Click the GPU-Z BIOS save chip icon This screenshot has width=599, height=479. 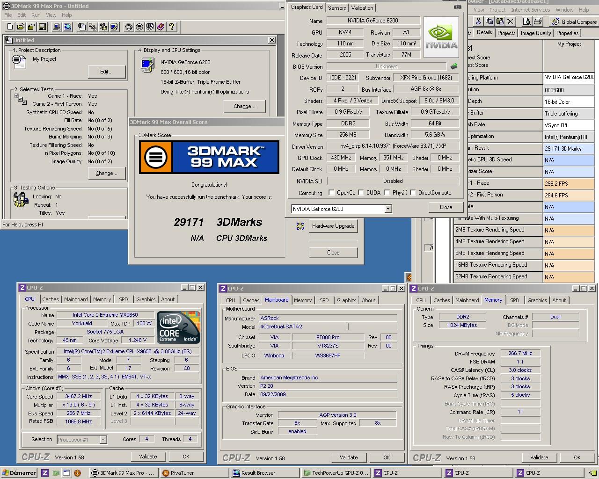click(x=453, y=66)
